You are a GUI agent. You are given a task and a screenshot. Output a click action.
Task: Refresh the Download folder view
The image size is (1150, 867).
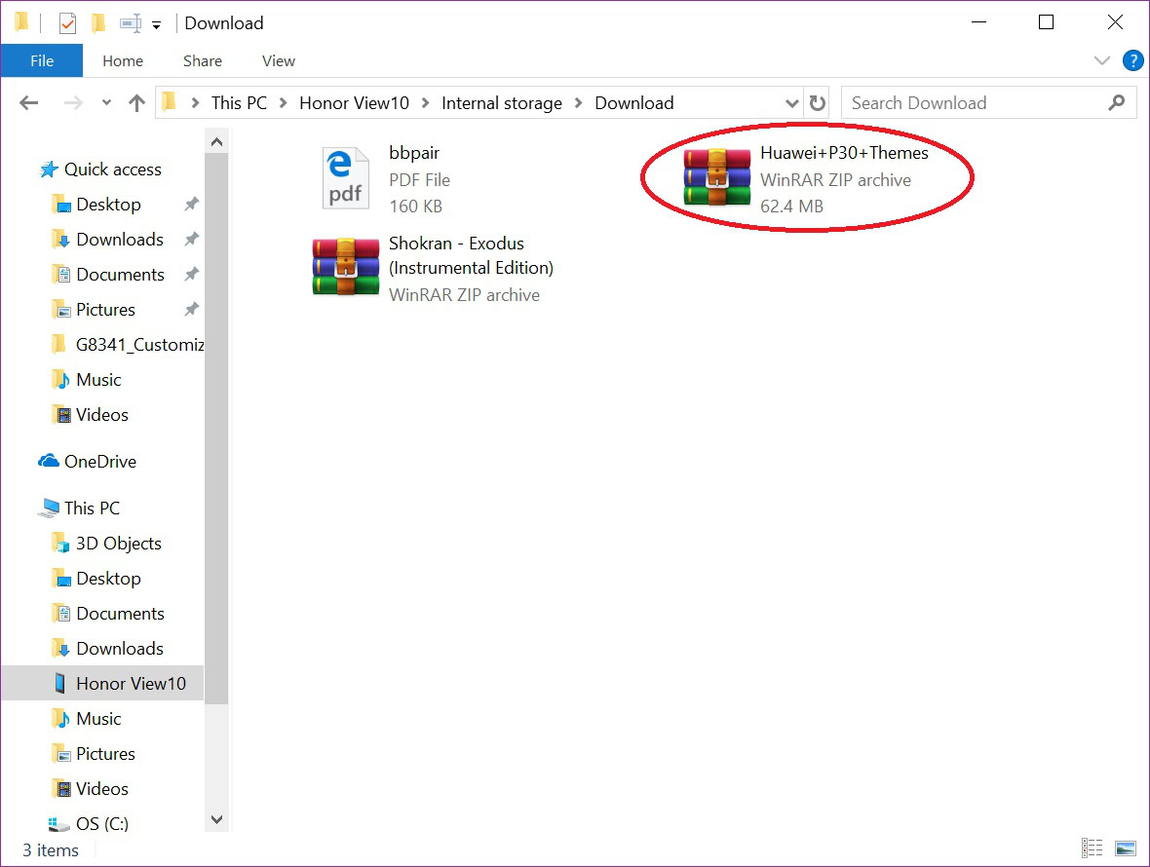pos(817,103)
